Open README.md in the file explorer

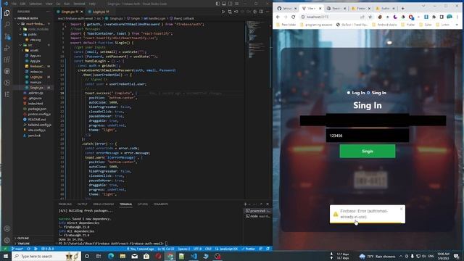click(37, 120)
